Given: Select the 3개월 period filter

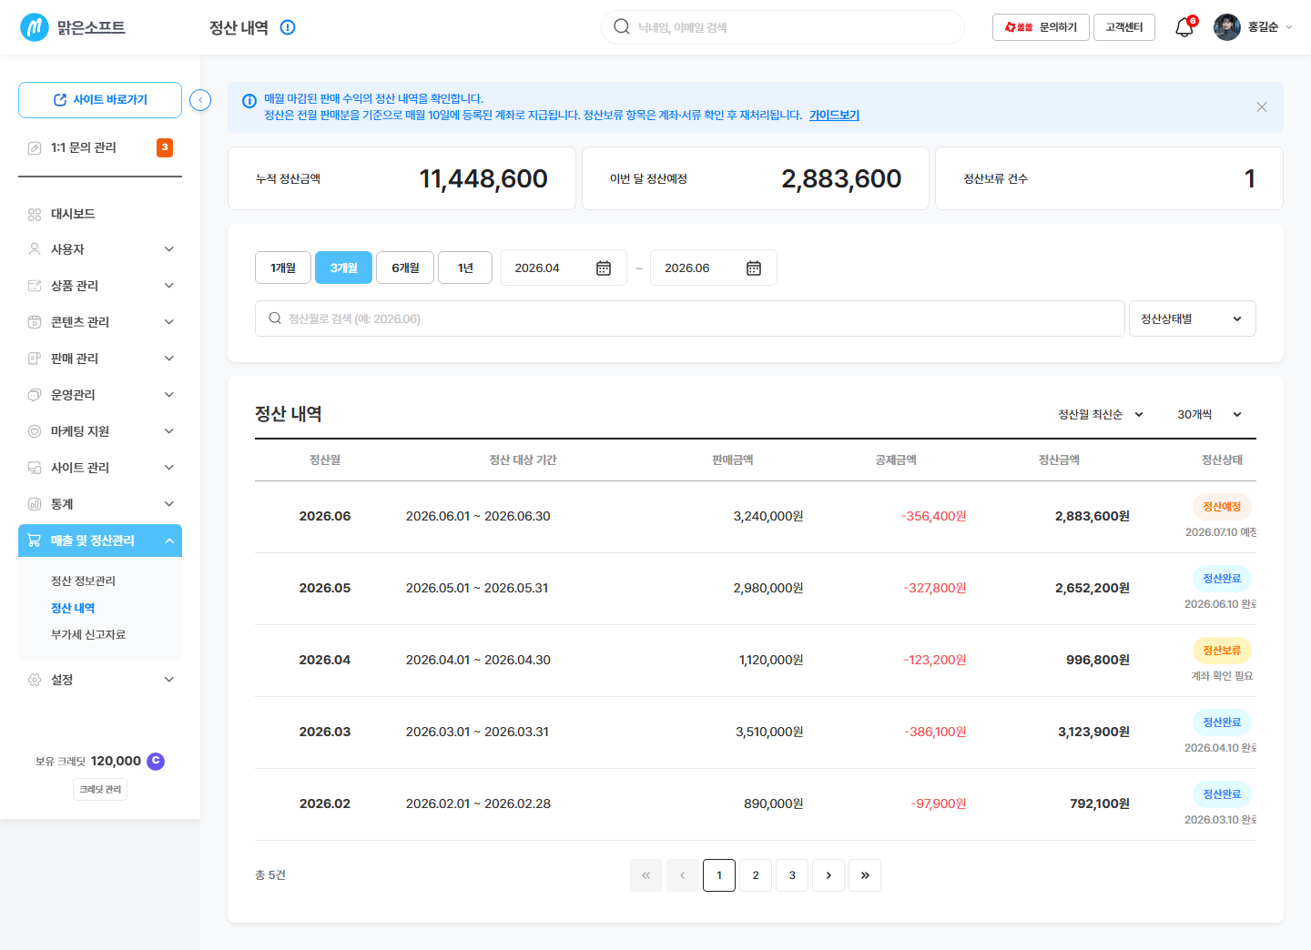Looking at the screenshot, I should point(343,268).
